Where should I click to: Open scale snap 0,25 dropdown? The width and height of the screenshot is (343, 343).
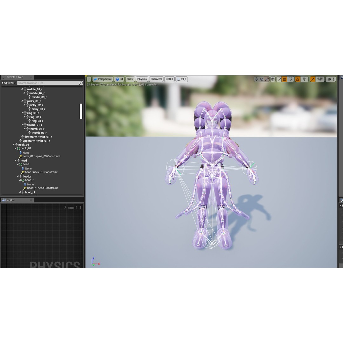point(320,79)
